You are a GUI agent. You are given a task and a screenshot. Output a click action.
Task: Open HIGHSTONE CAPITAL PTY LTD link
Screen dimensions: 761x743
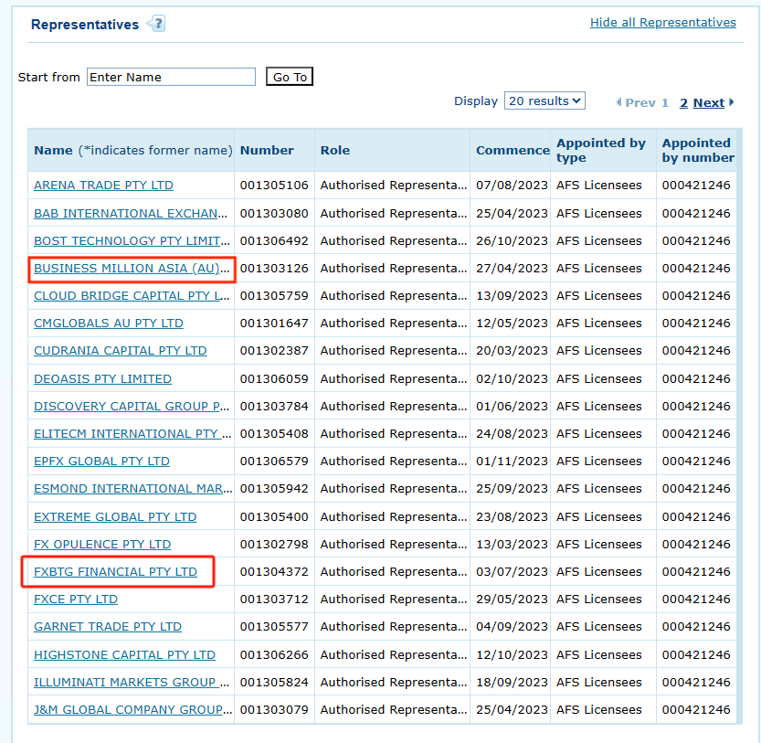coord(124,655)
